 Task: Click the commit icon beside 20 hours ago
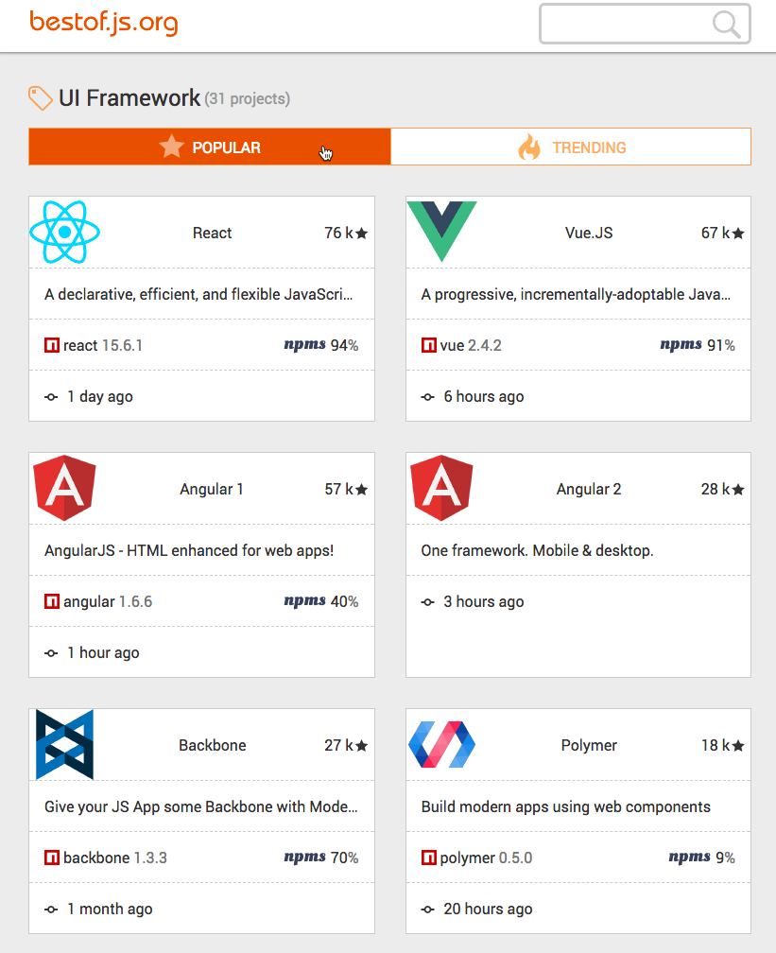click(x=428, y=910)
